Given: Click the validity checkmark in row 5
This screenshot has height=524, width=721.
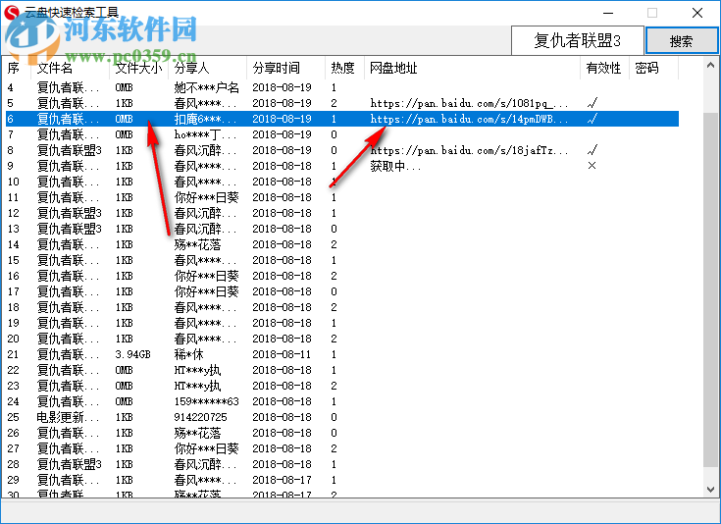Looking at the screenshot, I should click(592, 103).
